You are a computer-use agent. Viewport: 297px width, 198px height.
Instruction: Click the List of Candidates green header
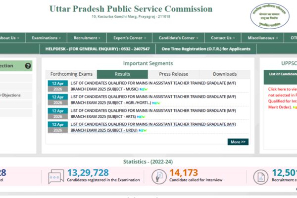280,77
